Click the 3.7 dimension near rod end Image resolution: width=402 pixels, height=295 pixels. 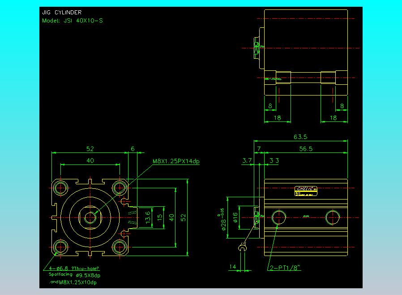[x=247, y=161]
